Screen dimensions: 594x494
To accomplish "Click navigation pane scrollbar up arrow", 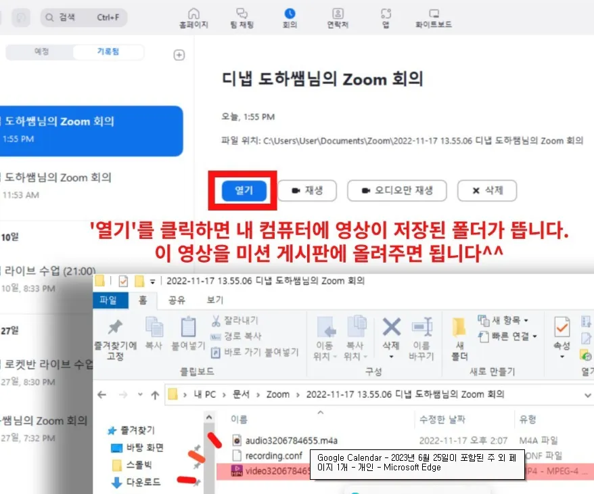I will tap(209, 418).
